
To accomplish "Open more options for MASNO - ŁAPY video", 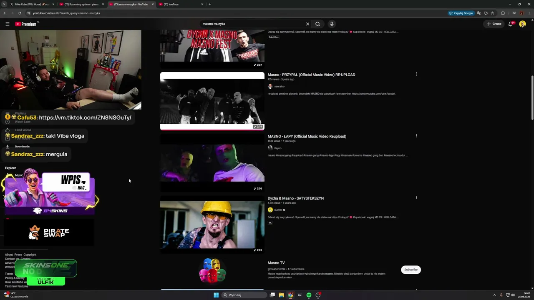I will tap(416, 136).
